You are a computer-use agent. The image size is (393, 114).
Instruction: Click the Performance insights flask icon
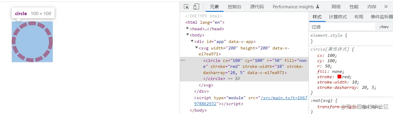pyautogui.click(x=318, y=7)
